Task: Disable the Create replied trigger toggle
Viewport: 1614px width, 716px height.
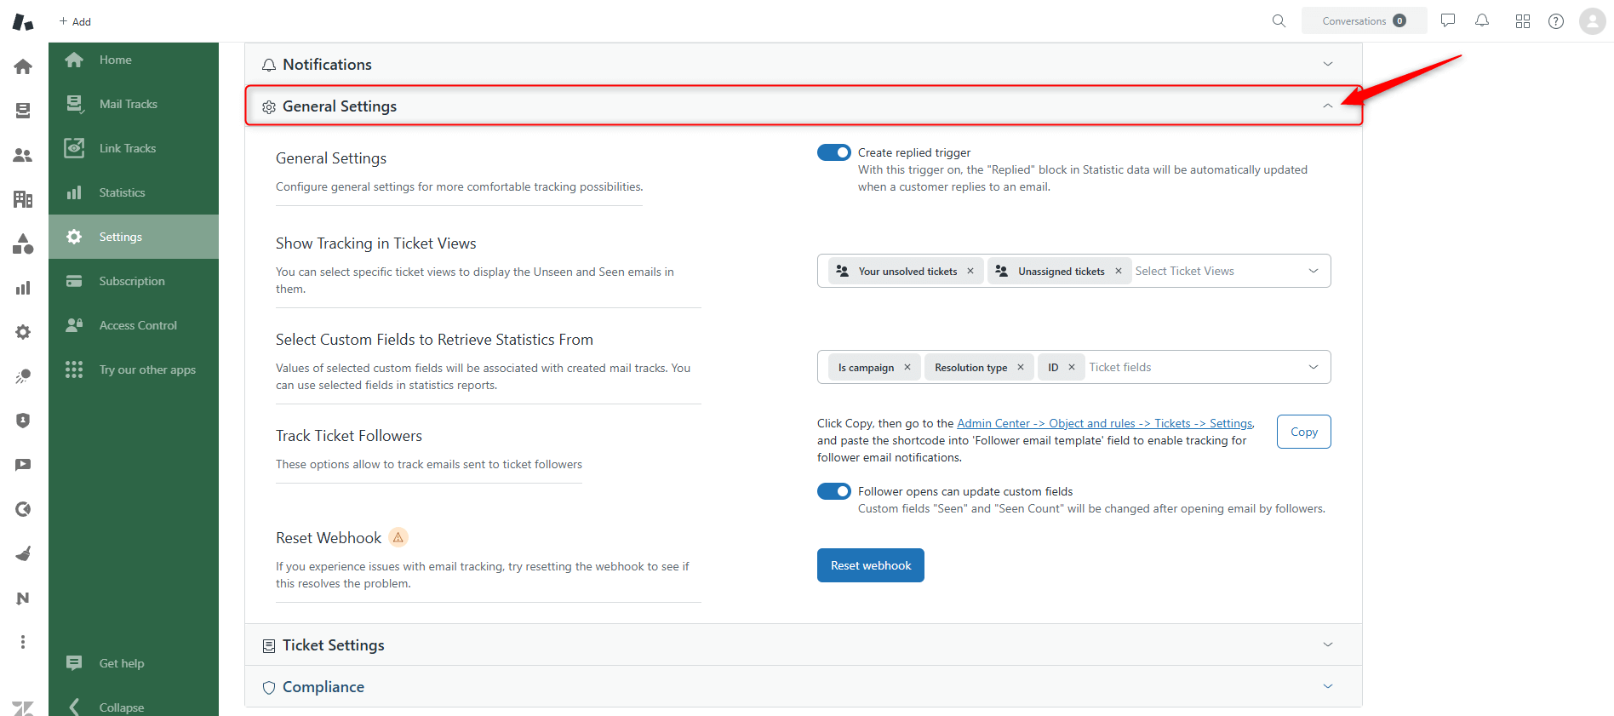Action: (x=833, y=152)
